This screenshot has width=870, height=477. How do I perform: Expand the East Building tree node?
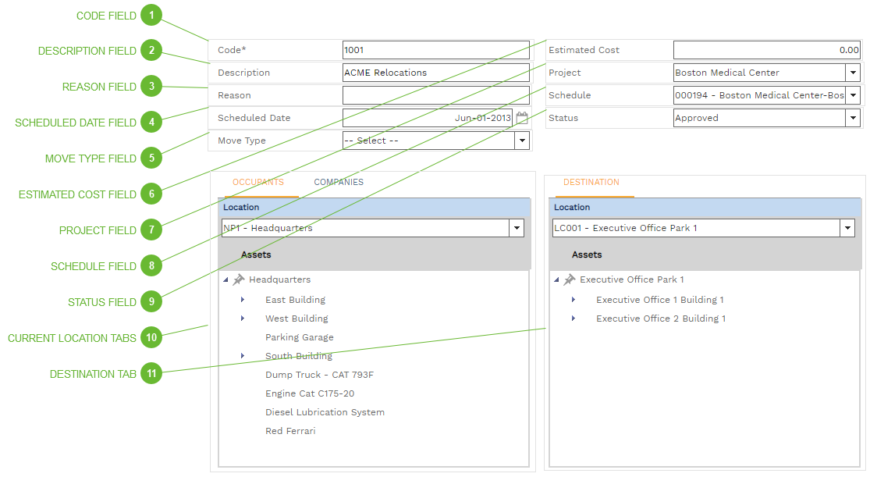(x=243, y=300)
